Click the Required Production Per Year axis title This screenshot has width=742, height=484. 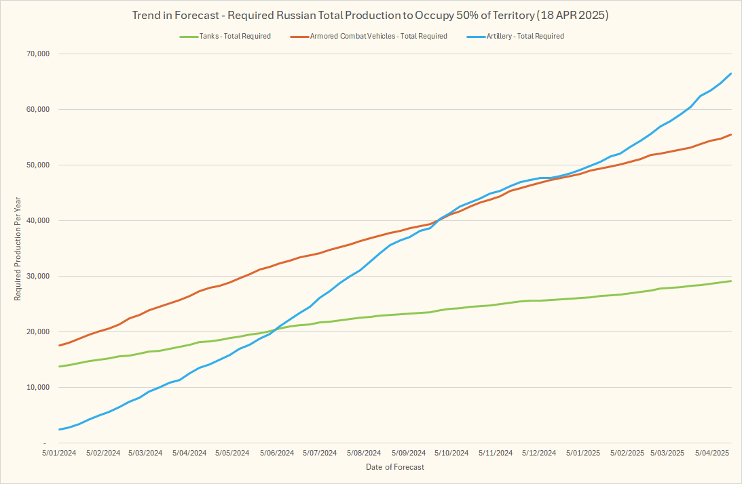18,248
